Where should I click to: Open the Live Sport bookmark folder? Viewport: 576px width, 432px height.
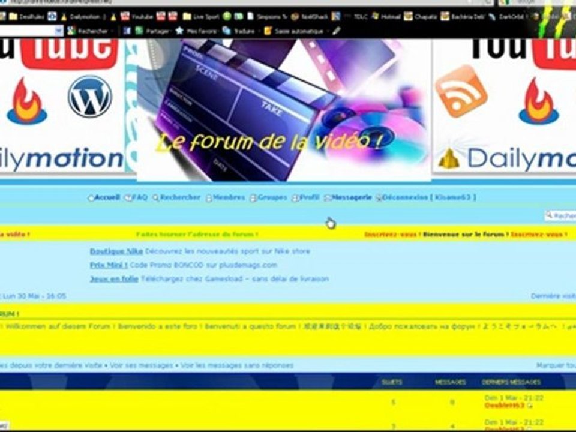point(202,17)
